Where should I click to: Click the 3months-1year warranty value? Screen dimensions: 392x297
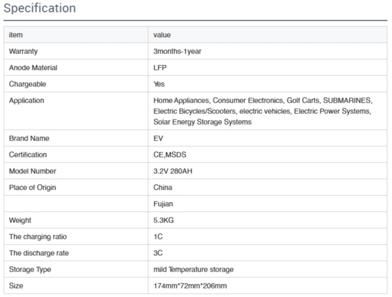coord(177,51)
